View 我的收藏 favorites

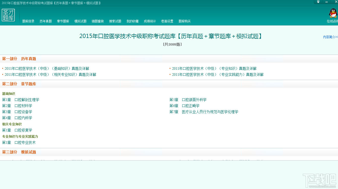pos(133,21)
